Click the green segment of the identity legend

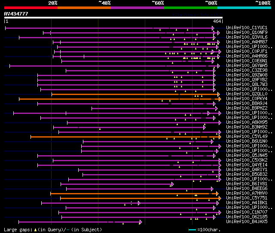(x=191, y=8)
